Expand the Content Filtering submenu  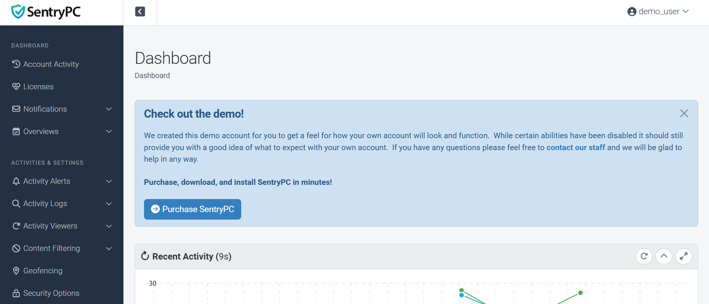[62, 248]
